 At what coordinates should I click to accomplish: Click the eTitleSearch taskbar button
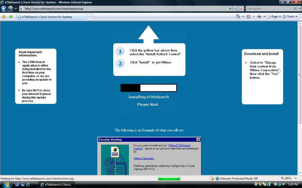click(57, 184)
